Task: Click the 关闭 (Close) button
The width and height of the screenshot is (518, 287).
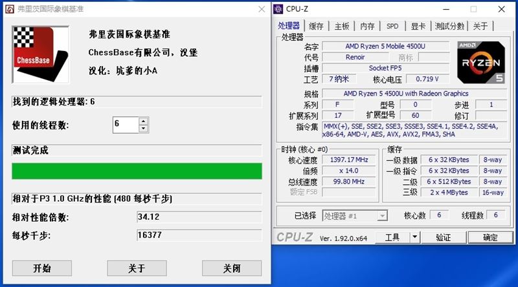Action: pyautogui.click(x=232, y=268)
